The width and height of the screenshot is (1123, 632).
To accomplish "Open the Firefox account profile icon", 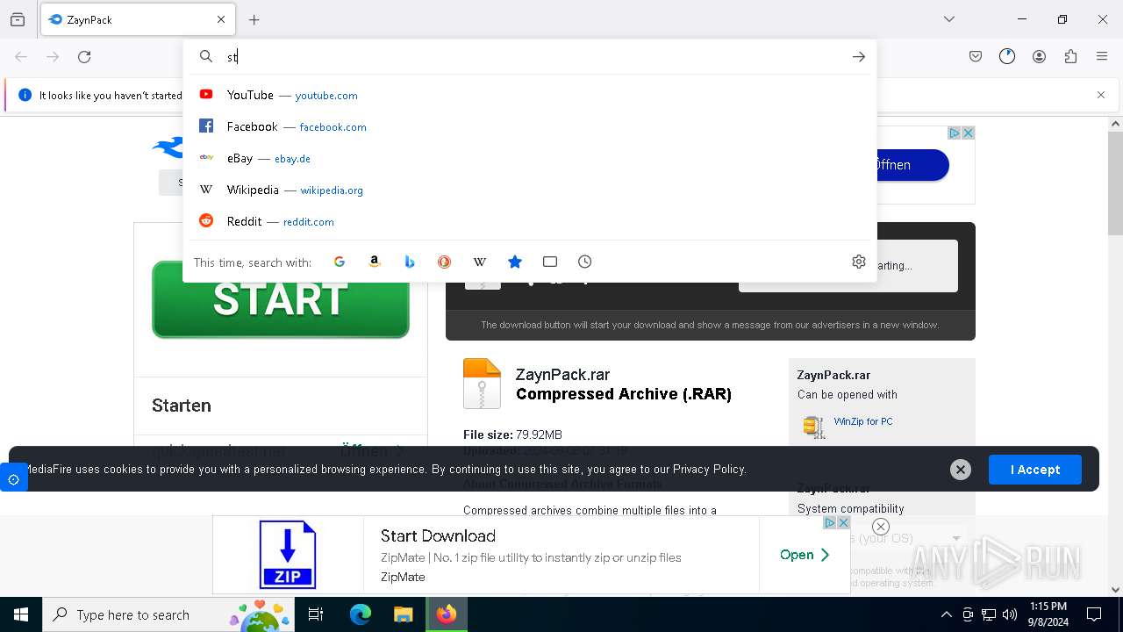I will click(1039, 57).
